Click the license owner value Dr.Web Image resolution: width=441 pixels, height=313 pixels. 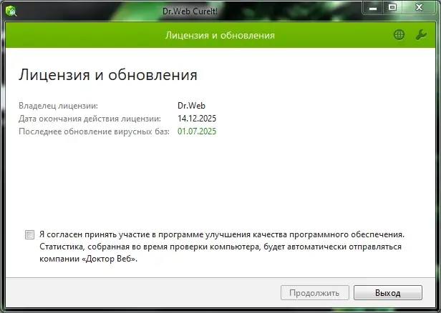click(192, 106)
